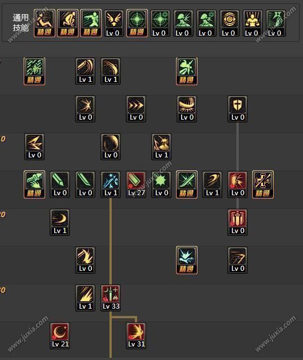Image resolution: width=303 pixels, height=360 pixels.
Task: Click the golden eye general skill
Action: (229, 24)
